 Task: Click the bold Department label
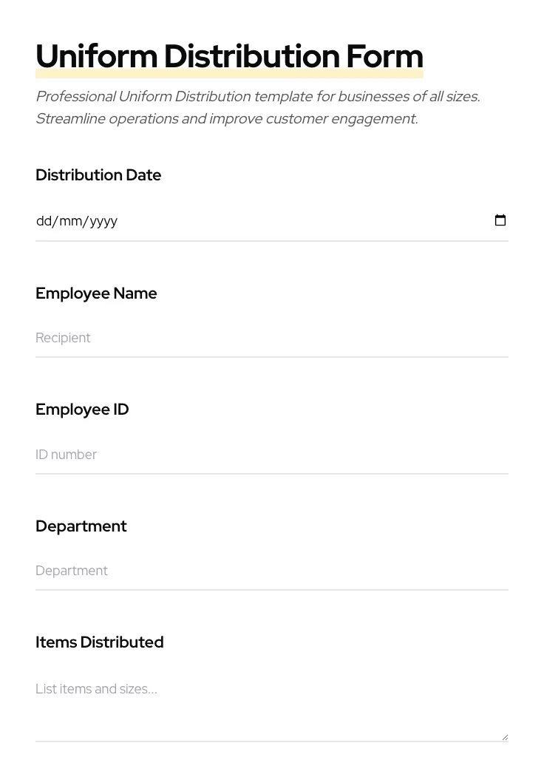(x=81, y=526)
